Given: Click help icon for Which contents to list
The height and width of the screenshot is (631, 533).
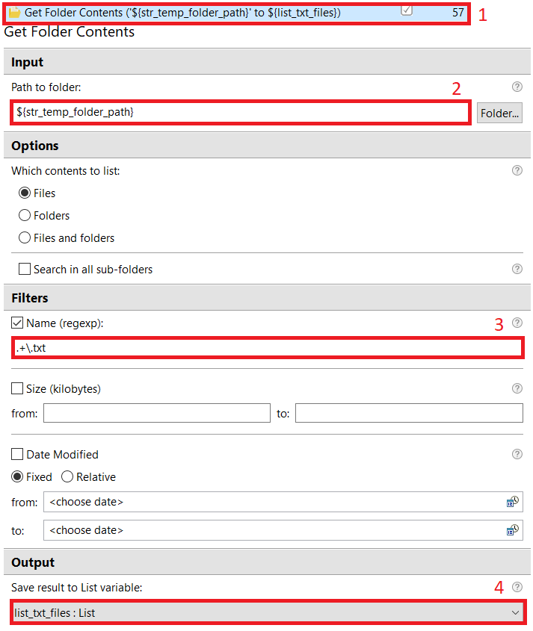Looking at the screenshot, I should (517, 170).
